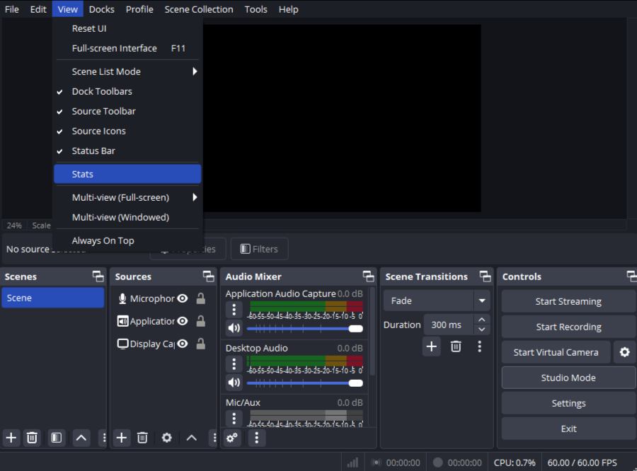
Task: Delete the transition using trash icon
Action: pyautogui.click(x=456, y=347)
